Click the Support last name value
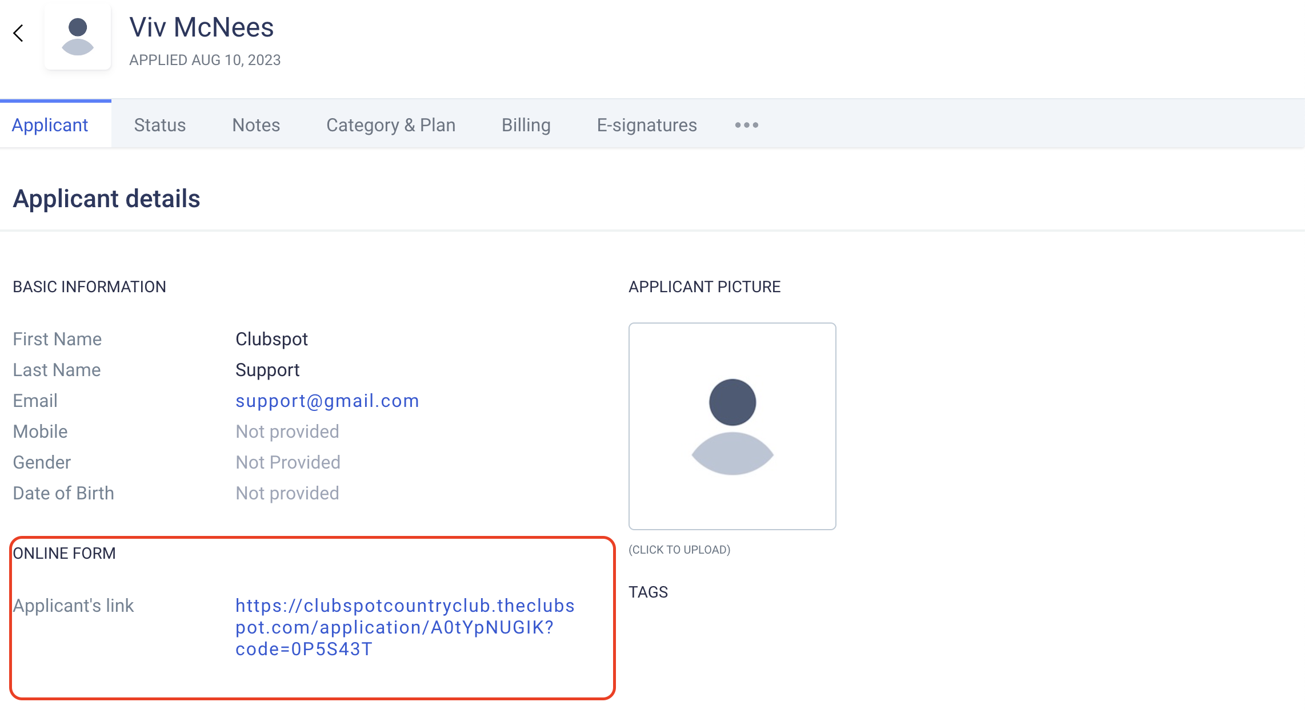Viewport: 1305px width, 710px height. pos(267,370)
